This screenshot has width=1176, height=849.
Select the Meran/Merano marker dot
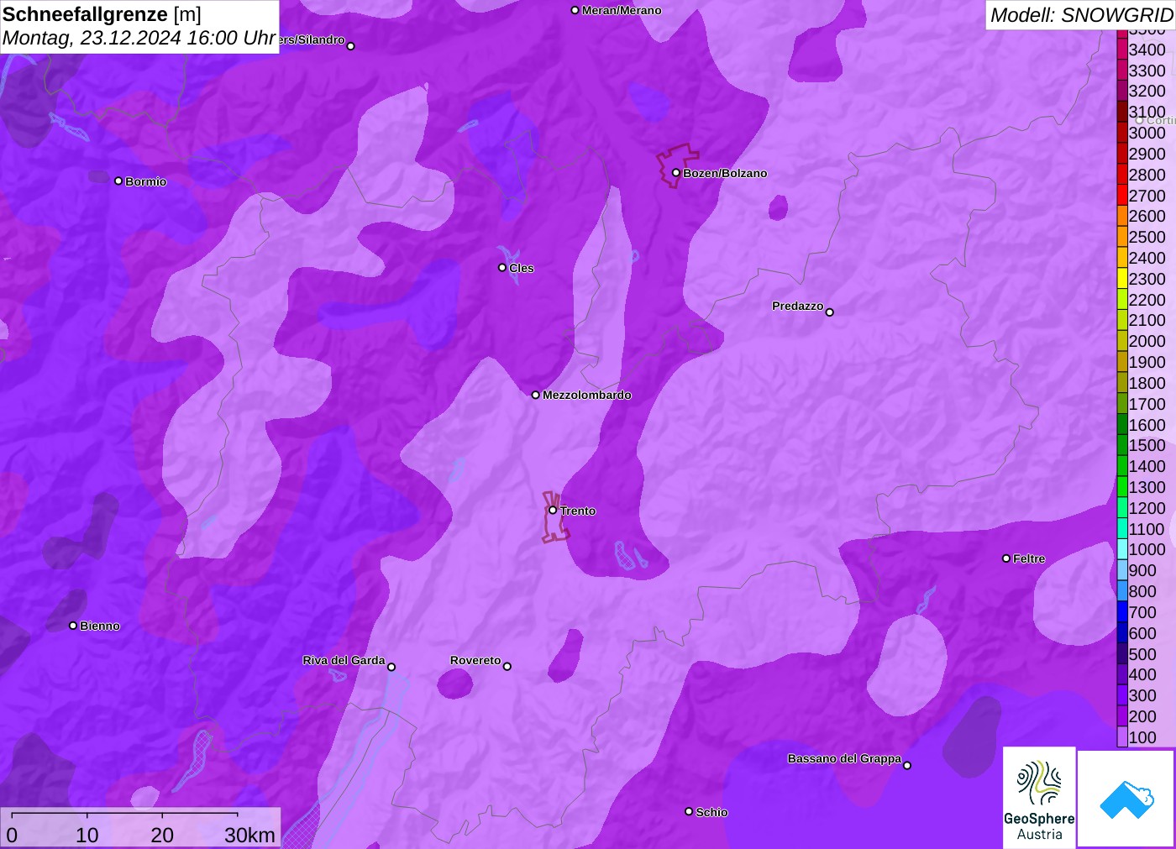[575, 10]
